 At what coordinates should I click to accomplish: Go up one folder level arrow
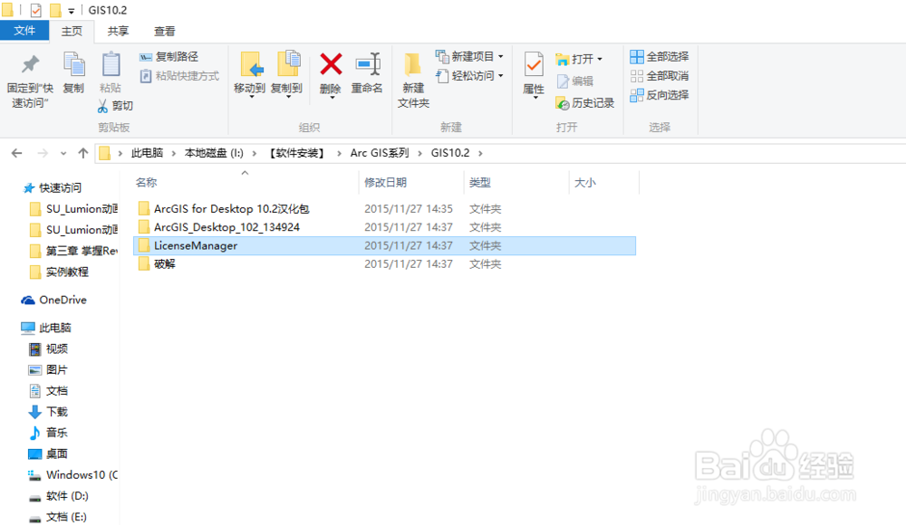tap(83, 153)
